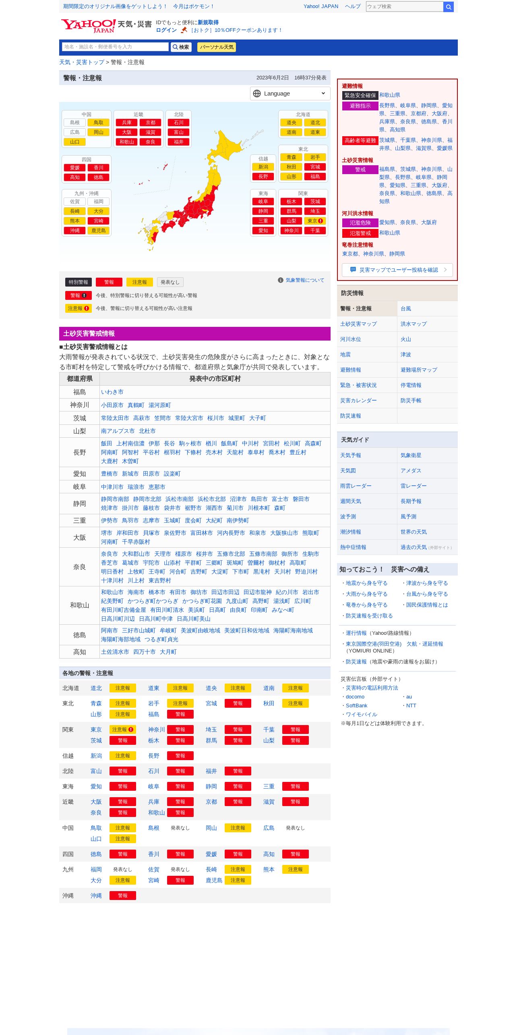This screenshot has height=1035, width=517.
Task: Open 運行情報 link in sidebar
Action: (x=356, y=633)
